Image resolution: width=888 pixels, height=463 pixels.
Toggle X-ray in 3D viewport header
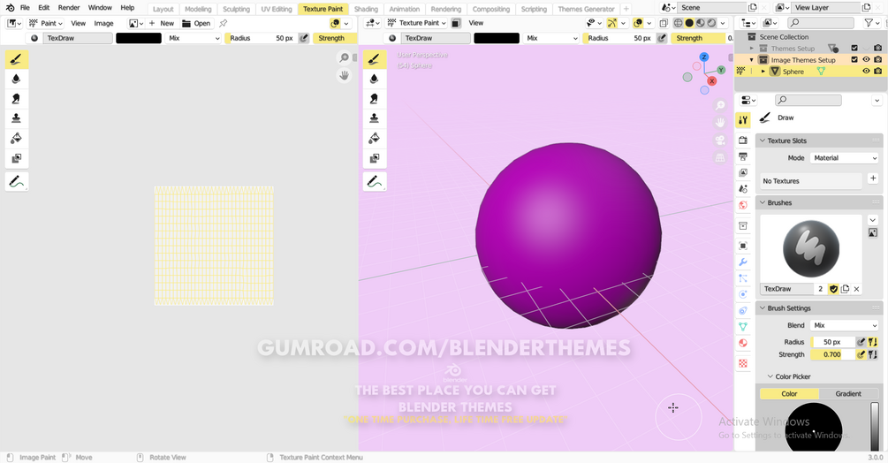coord(664,23)
